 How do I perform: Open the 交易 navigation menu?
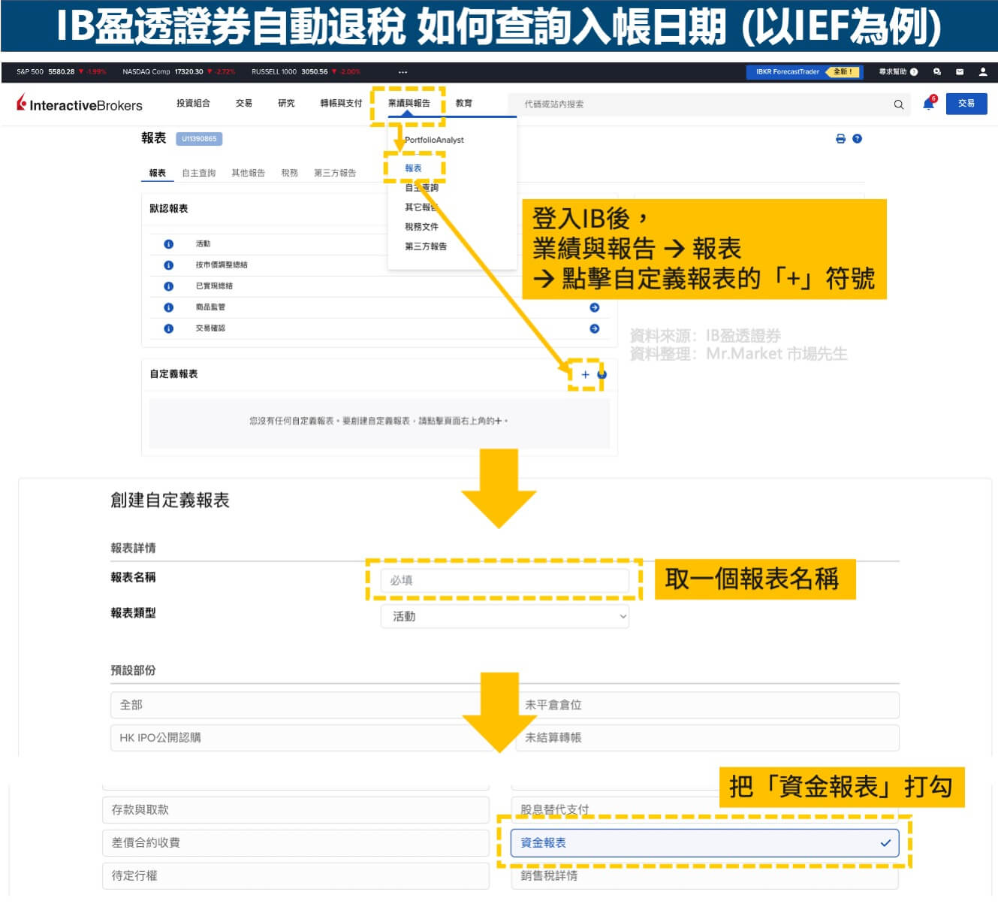coord(244,103)
